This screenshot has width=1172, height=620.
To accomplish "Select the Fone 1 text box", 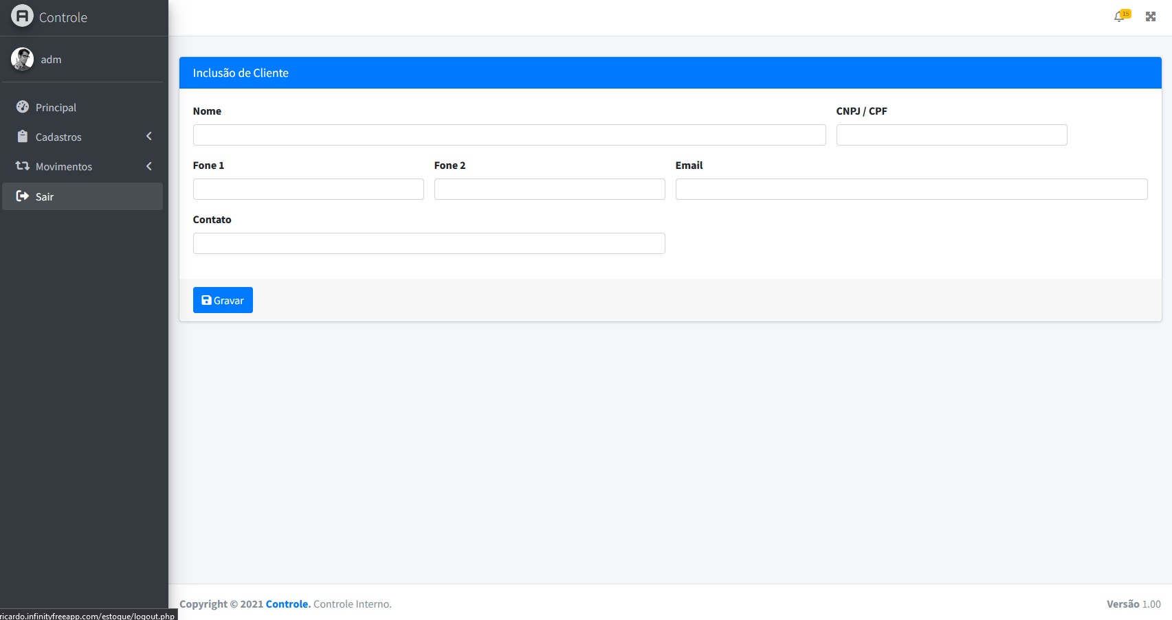I will [x=308, y=189].
